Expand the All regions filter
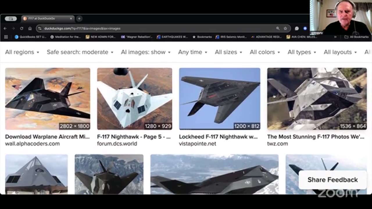The image size is (372, 209). point(22,52)
